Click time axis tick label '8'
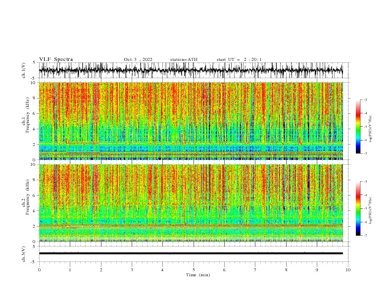392x303 pixels. pos(286,270)
